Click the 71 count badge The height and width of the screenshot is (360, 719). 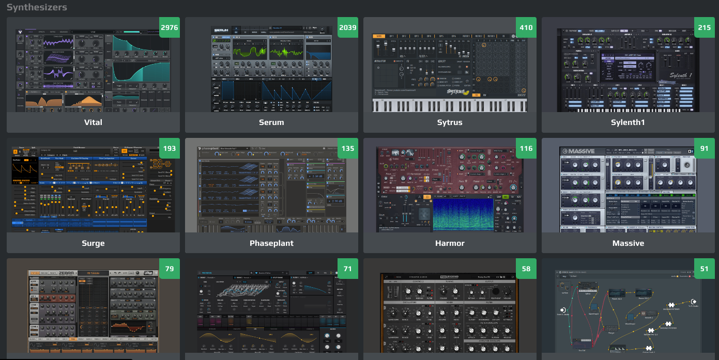click(x=348, y=269)
